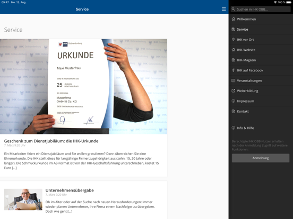Click the Impressum info icon

point(233,101)
